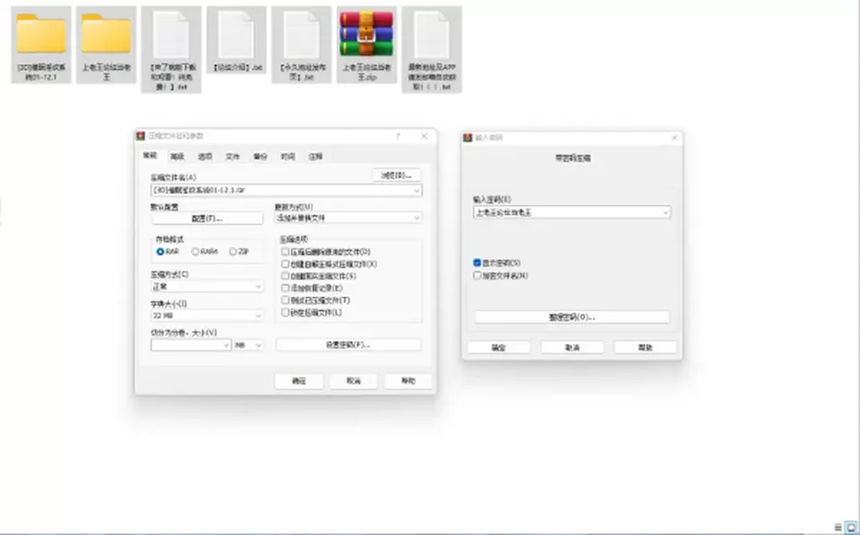860x535 pixels.
Task: Select the 【来了就能下载和观看】 text file
Action: (171, 35)
